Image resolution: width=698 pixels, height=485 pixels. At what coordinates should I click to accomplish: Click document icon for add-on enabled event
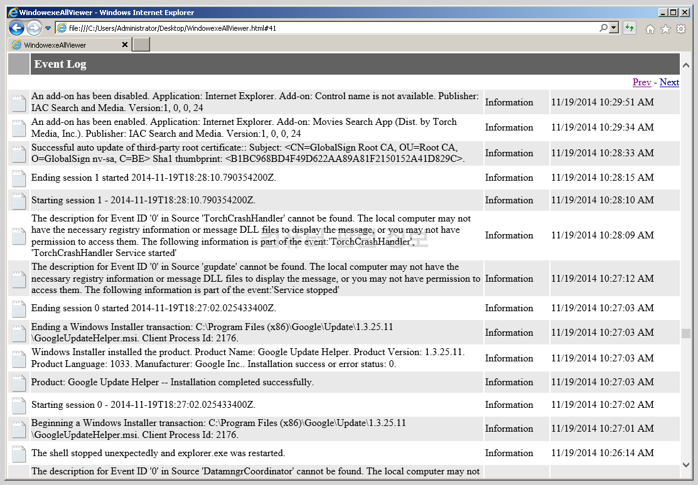(19, 128)
